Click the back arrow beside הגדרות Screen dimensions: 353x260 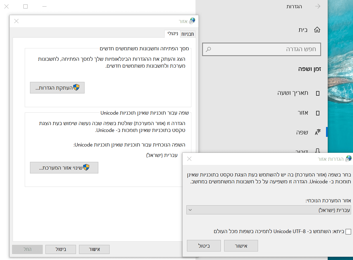click(x=318, y=6)
